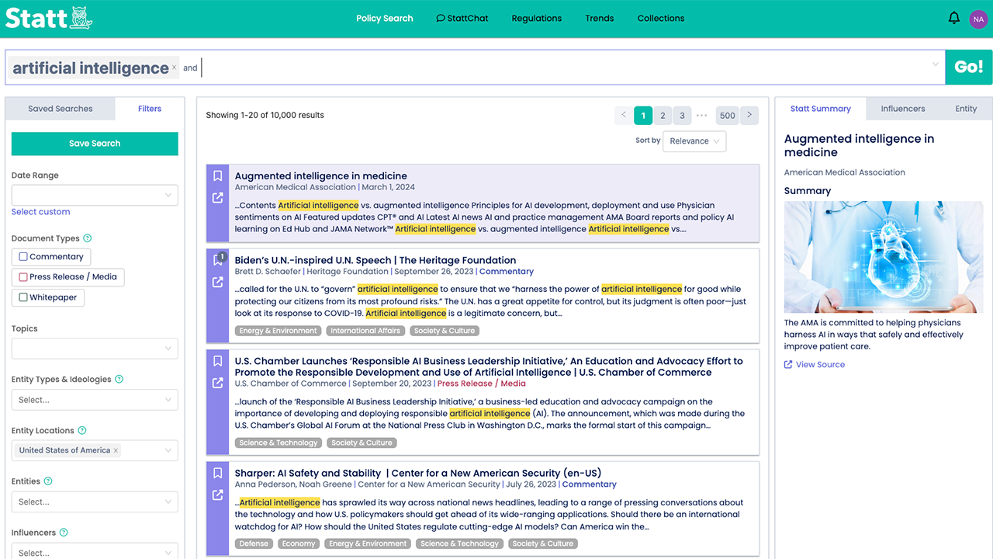Click the Select custom date link
The image size is (993, 559).
(x=41, y=212)
